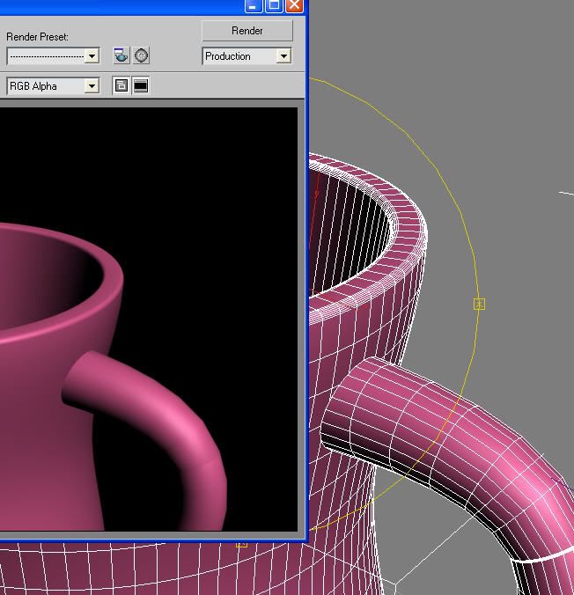Minimize the render frame window

coord(254,5)
